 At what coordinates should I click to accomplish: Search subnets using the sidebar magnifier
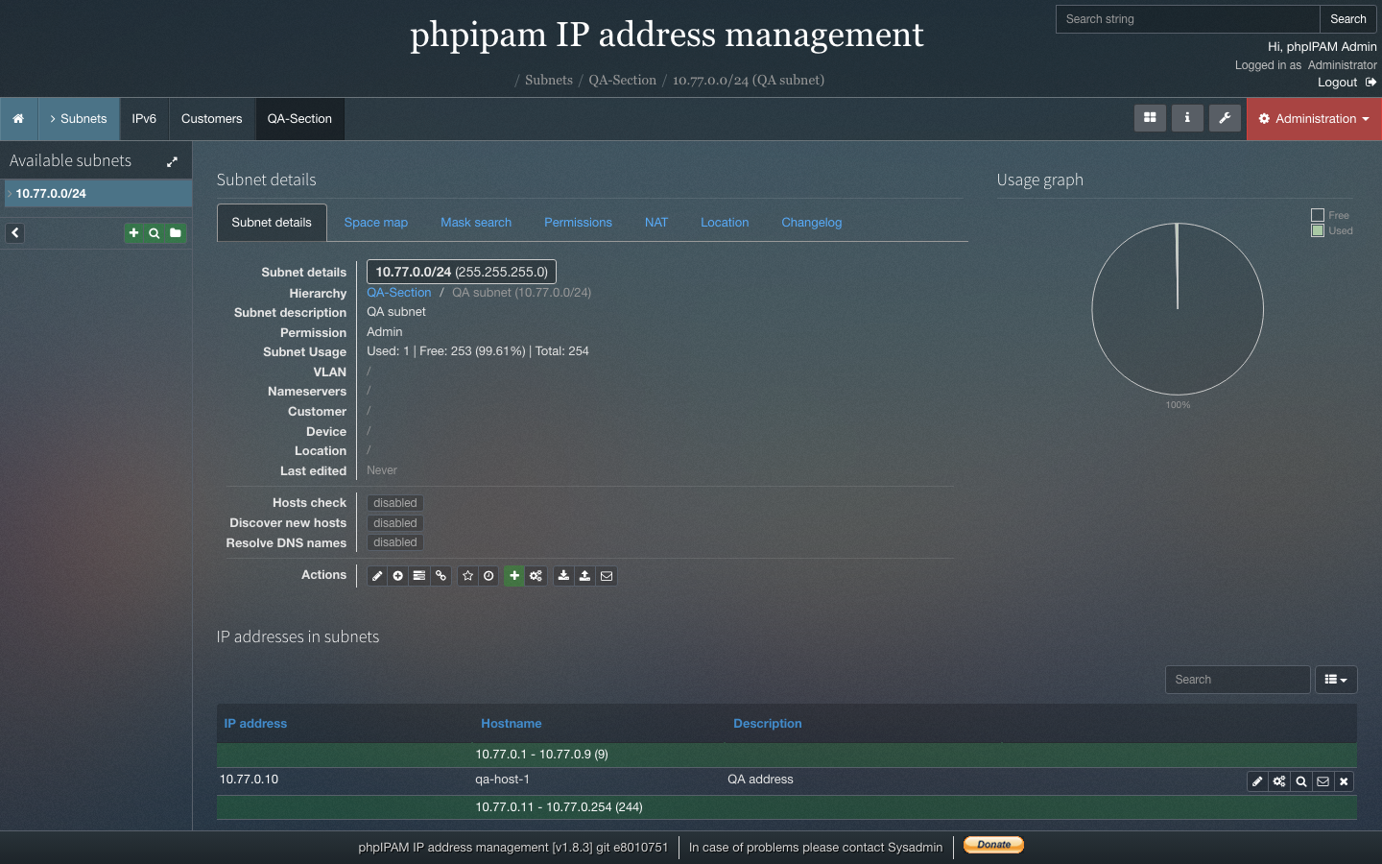click(x=155, y=233)
